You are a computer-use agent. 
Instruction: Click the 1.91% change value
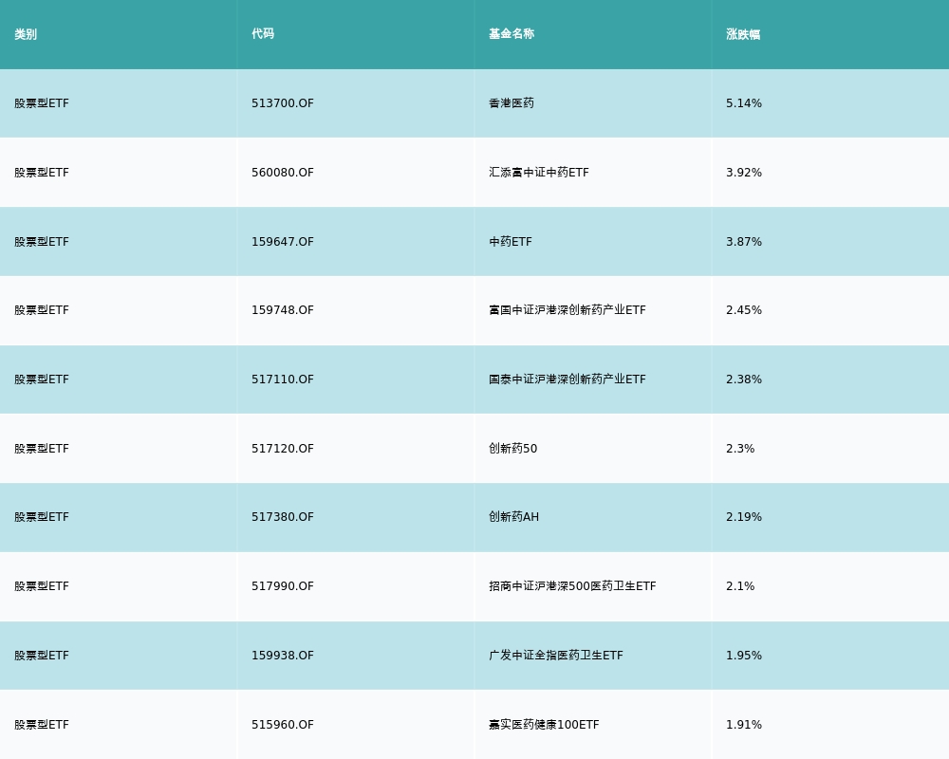(x=744, y=725)
